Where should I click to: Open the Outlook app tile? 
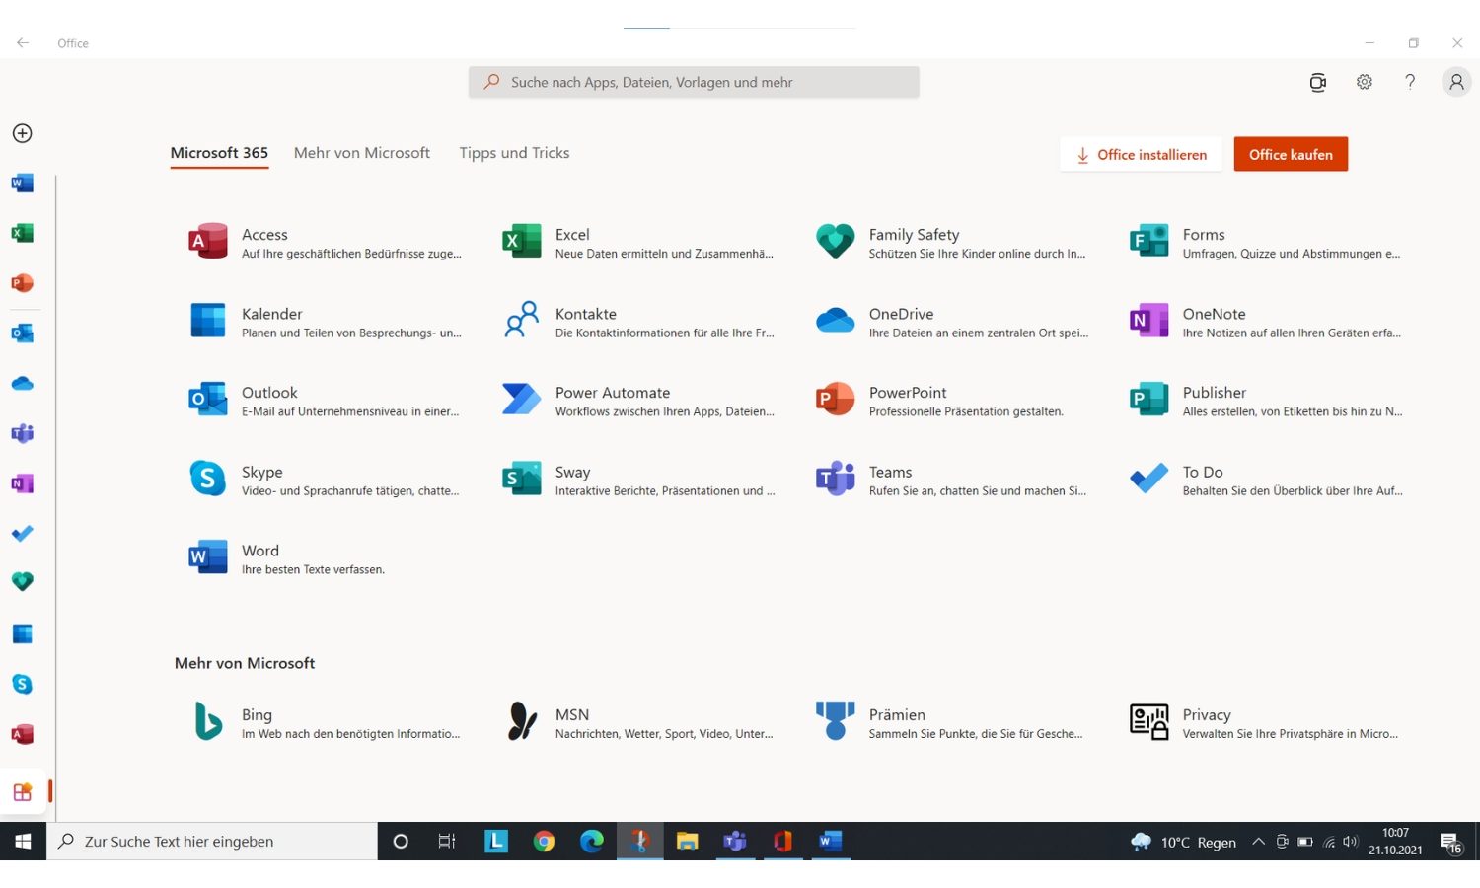[325, 401]
